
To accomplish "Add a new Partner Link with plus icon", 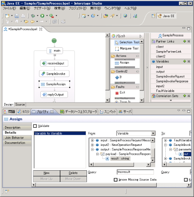I will click(185, 41).
